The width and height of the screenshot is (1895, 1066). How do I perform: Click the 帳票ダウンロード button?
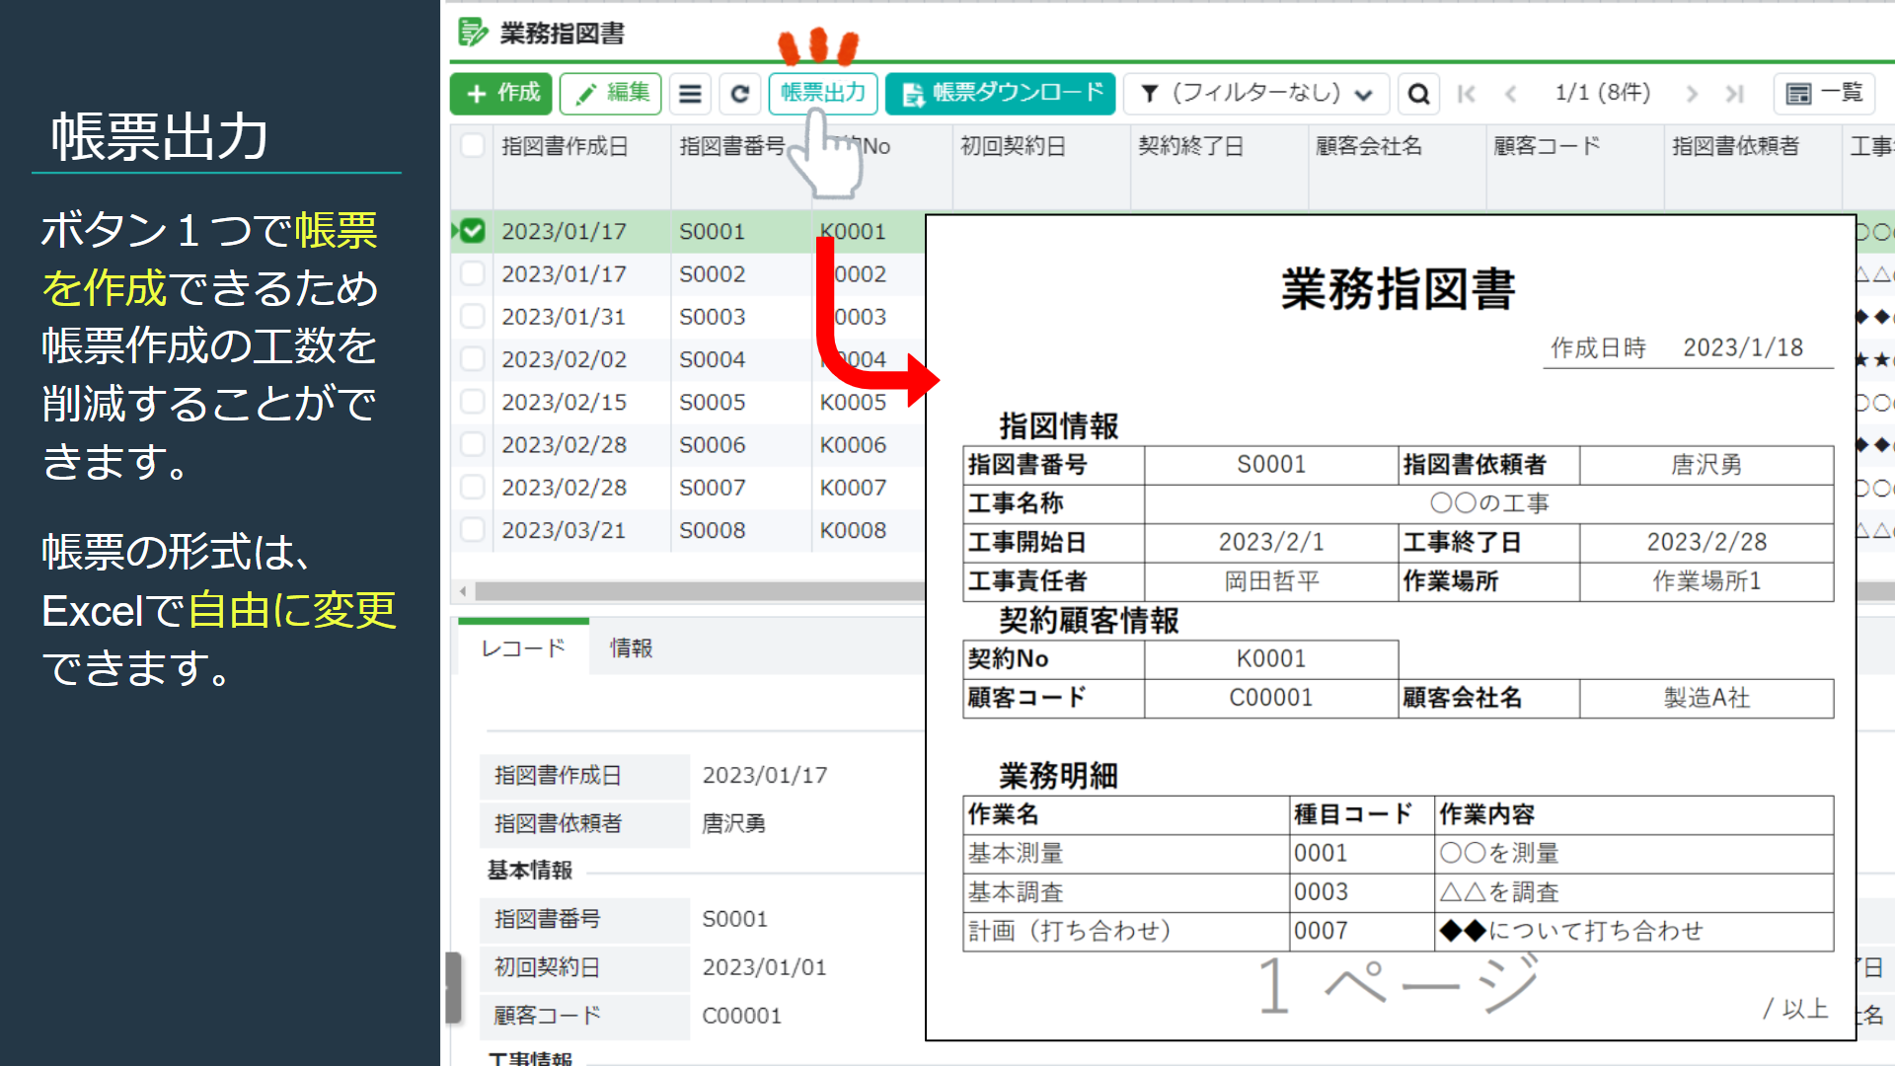[1001, 94]
